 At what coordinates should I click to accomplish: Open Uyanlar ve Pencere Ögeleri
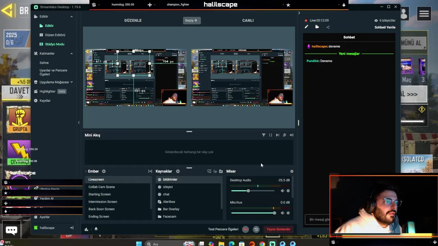53,72
